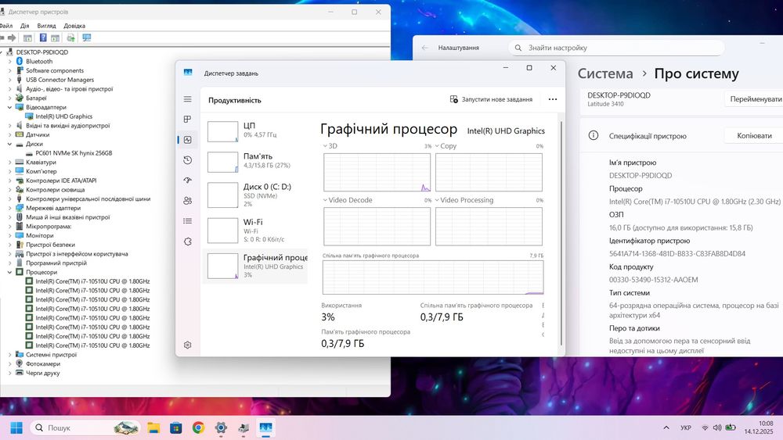
Task: Select Wi-Fi in the performance list
Action: coord(255,231)
